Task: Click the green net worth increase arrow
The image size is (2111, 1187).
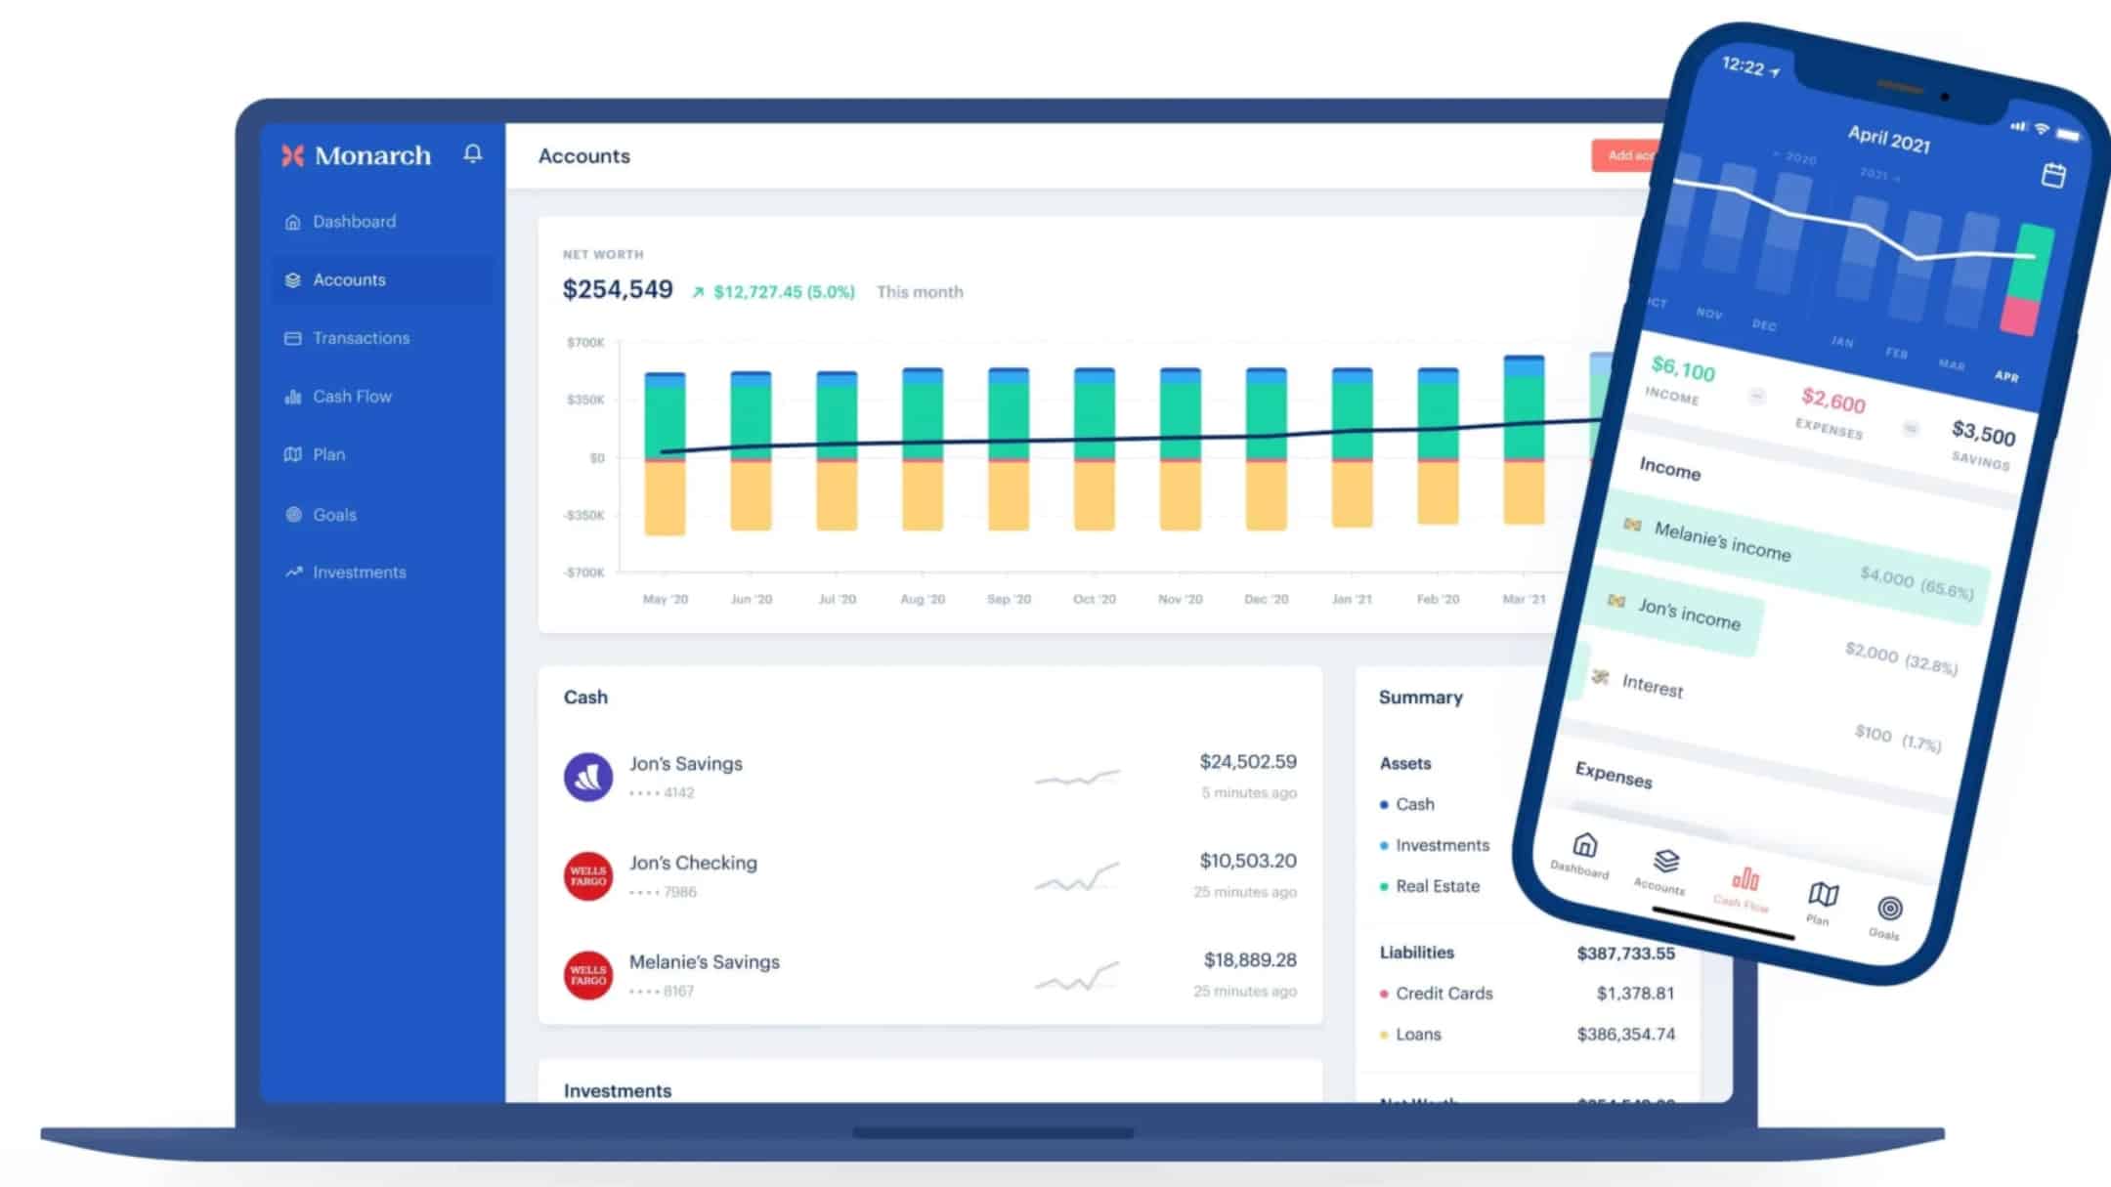Action: point(698,292)
